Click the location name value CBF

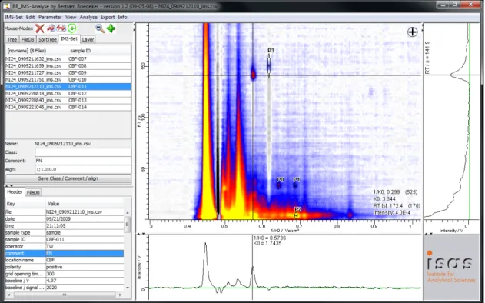point(85,260)
